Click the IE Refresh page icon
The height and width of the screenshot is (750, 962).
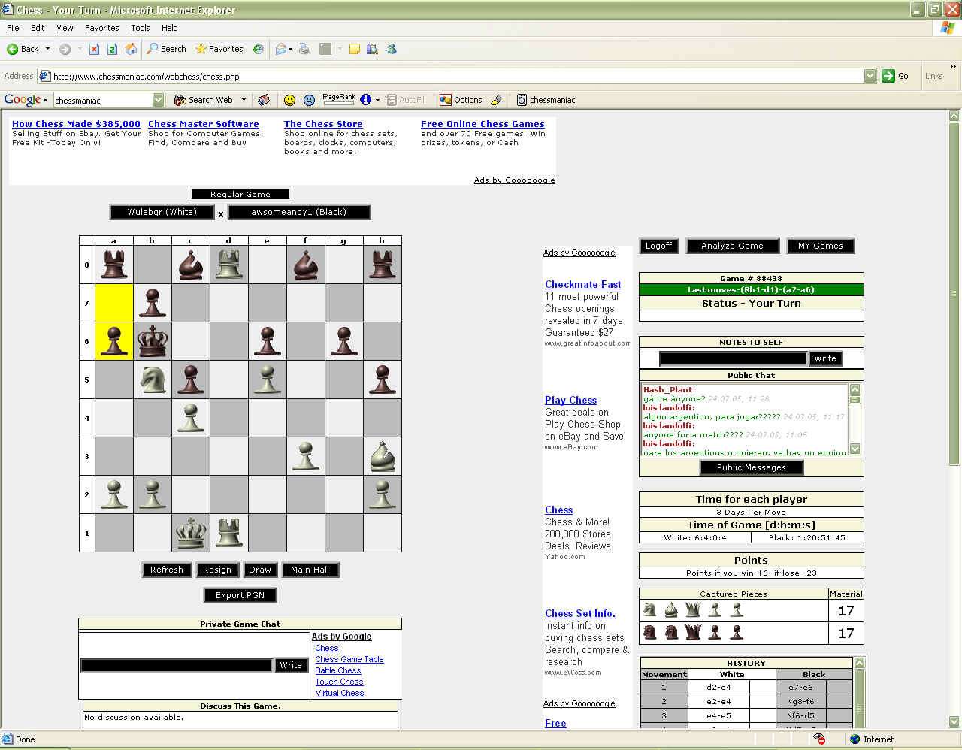112,49
